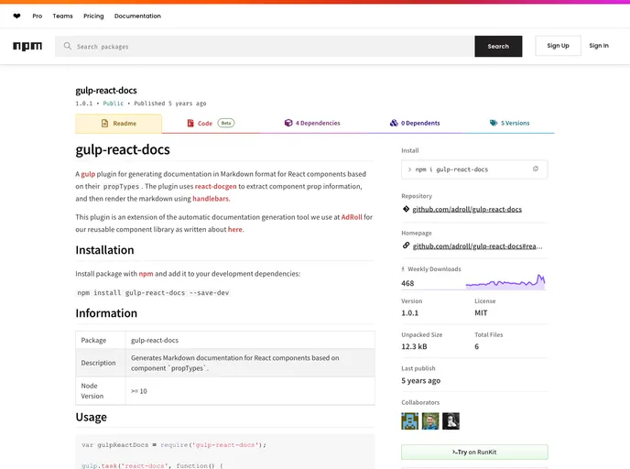630x469 pixels.
Task: Click the weekly downloads sparkline chart
Action: [505, 281]
